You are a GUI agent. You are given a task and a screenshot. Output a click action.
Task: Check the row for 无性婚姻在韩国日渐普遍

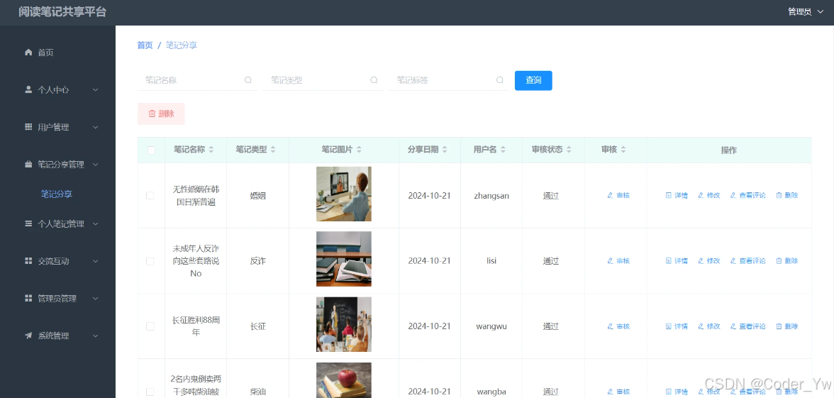(x=150, y=195)
